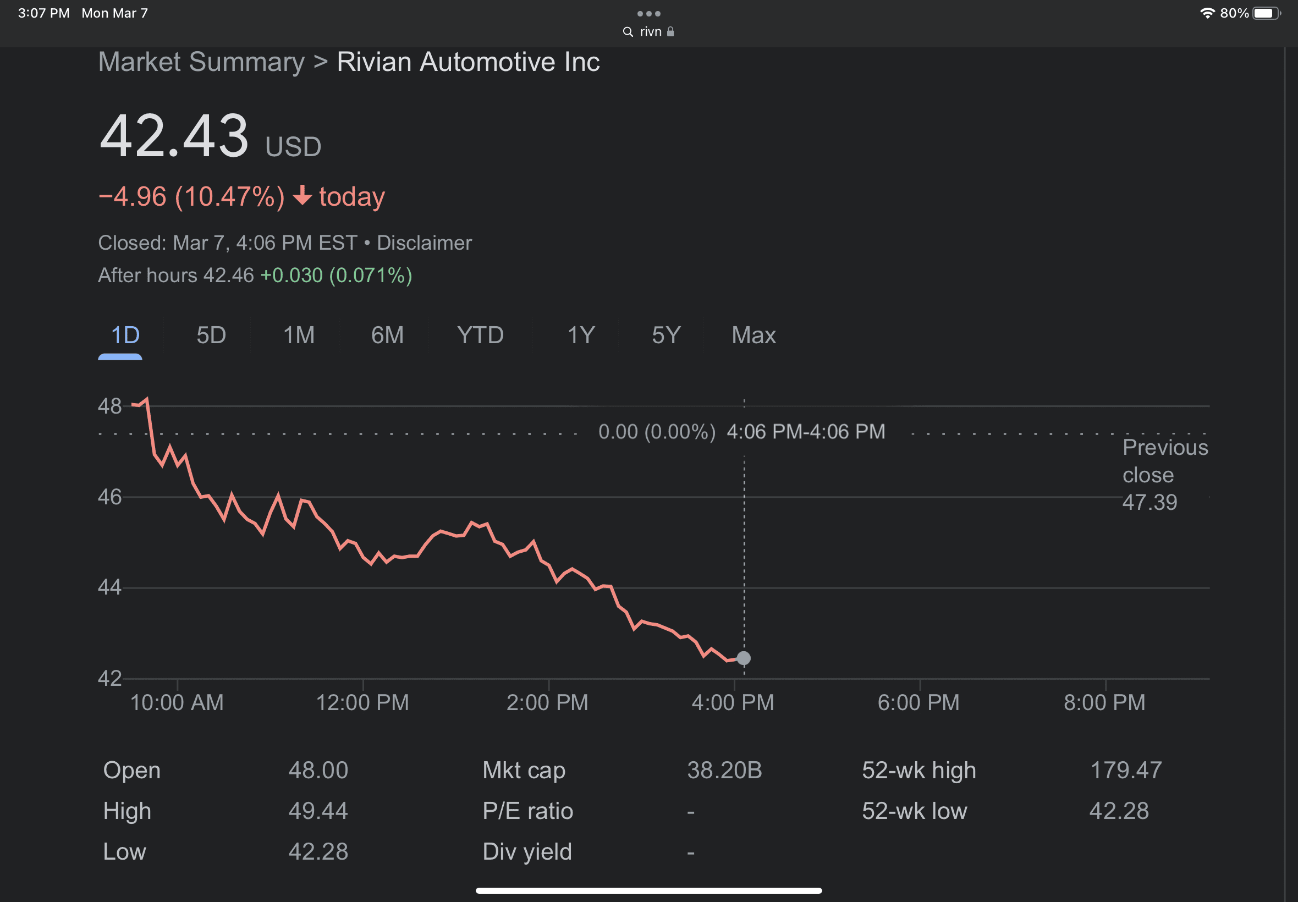Tap the 6:00 PM axis label

(x=919, y=702)
